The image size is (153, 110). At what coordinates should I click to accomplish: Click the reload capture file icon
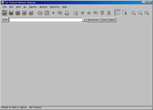click(60, 13)
